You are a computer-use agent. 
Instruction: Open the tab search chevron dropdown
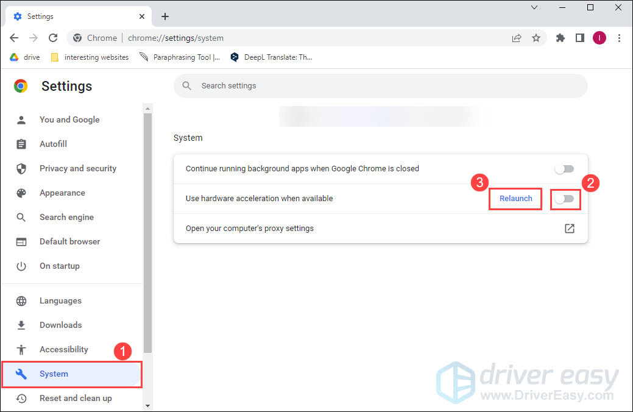click(534, 8)
